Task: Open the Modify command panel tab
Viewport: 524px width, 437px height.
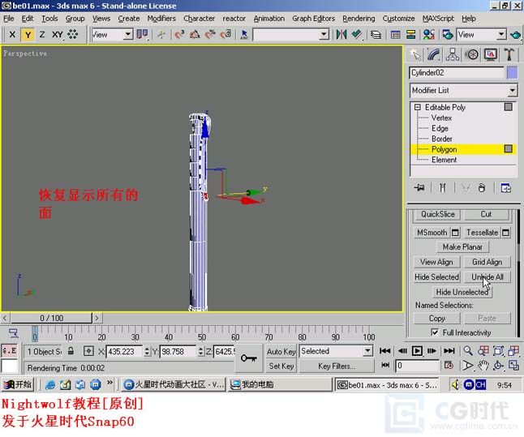Action: 434,54
